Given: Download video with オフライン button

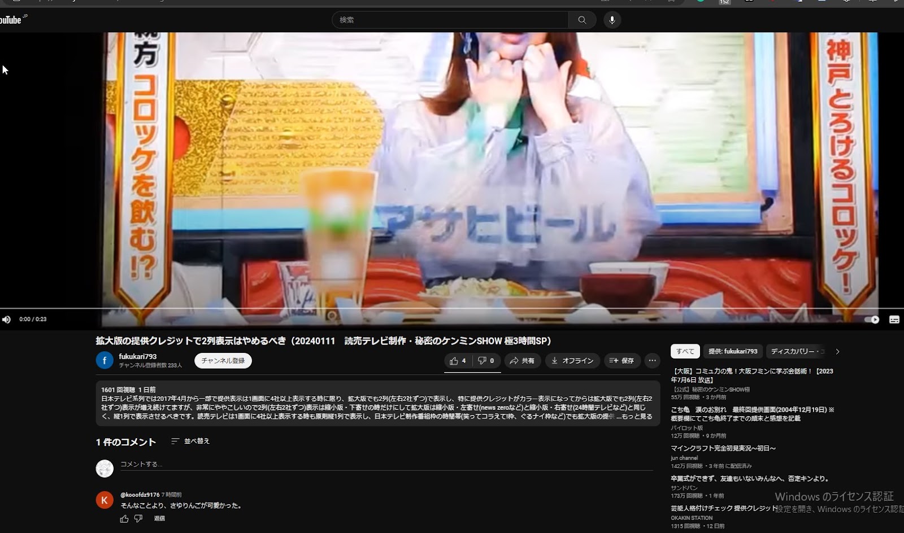Looking at the screenshot, I should pyautogui.click(x=572, y=361).
